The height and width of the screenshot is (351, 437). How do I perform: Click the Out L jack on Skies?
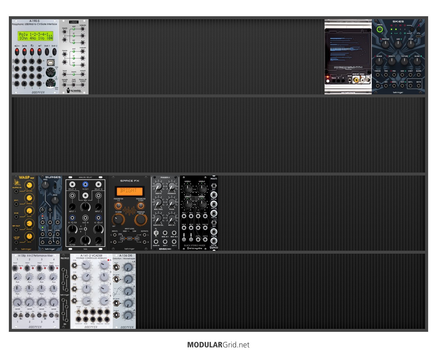tap(410, 86)
